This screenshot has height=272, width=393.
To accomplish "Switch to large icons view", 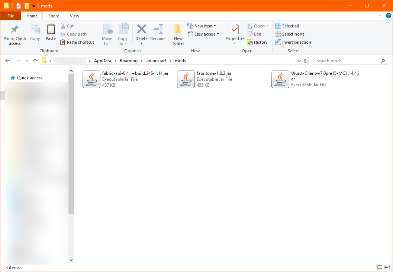I will point(387,267).
